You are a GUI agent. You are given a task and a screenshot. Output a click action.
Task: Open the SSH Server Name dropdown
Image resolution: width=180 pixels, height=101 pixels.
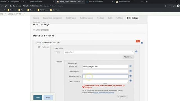point(99,52)
